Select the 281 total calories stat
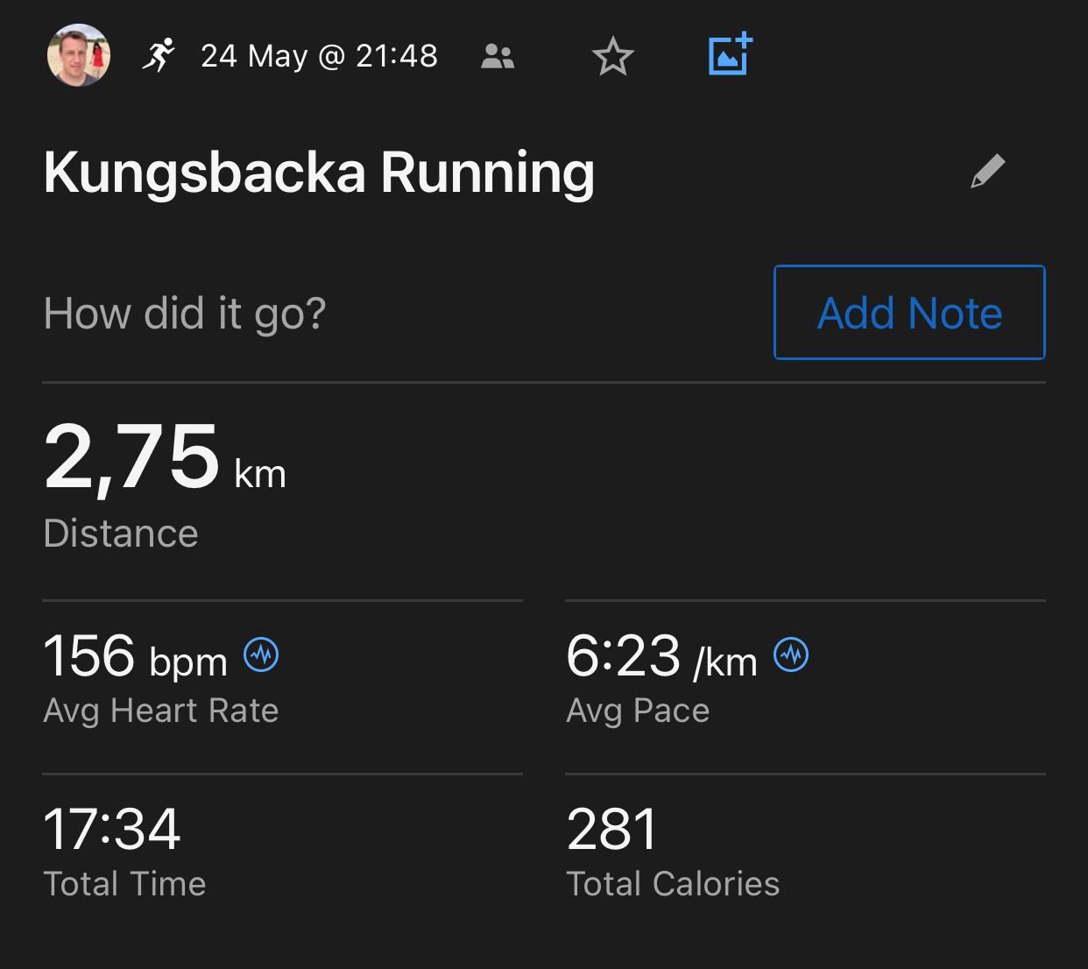The image size is (1088, 969). coord(611,829)
